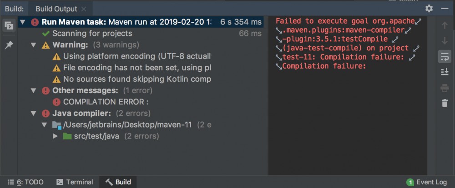This screenshot has height=188, width=455.
Task: Expand the src/test/java node
Action: point(56,136)
